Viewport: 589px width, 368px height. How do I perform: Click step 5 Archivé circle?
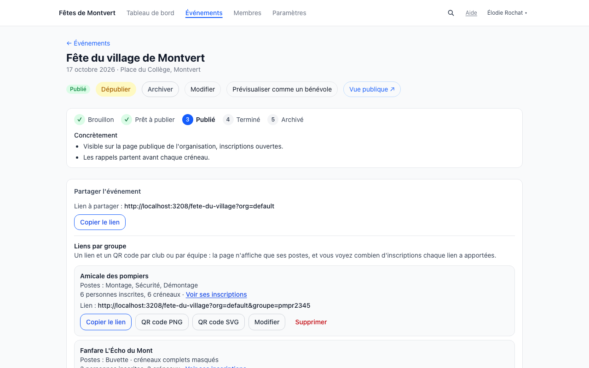pos(273,120)
